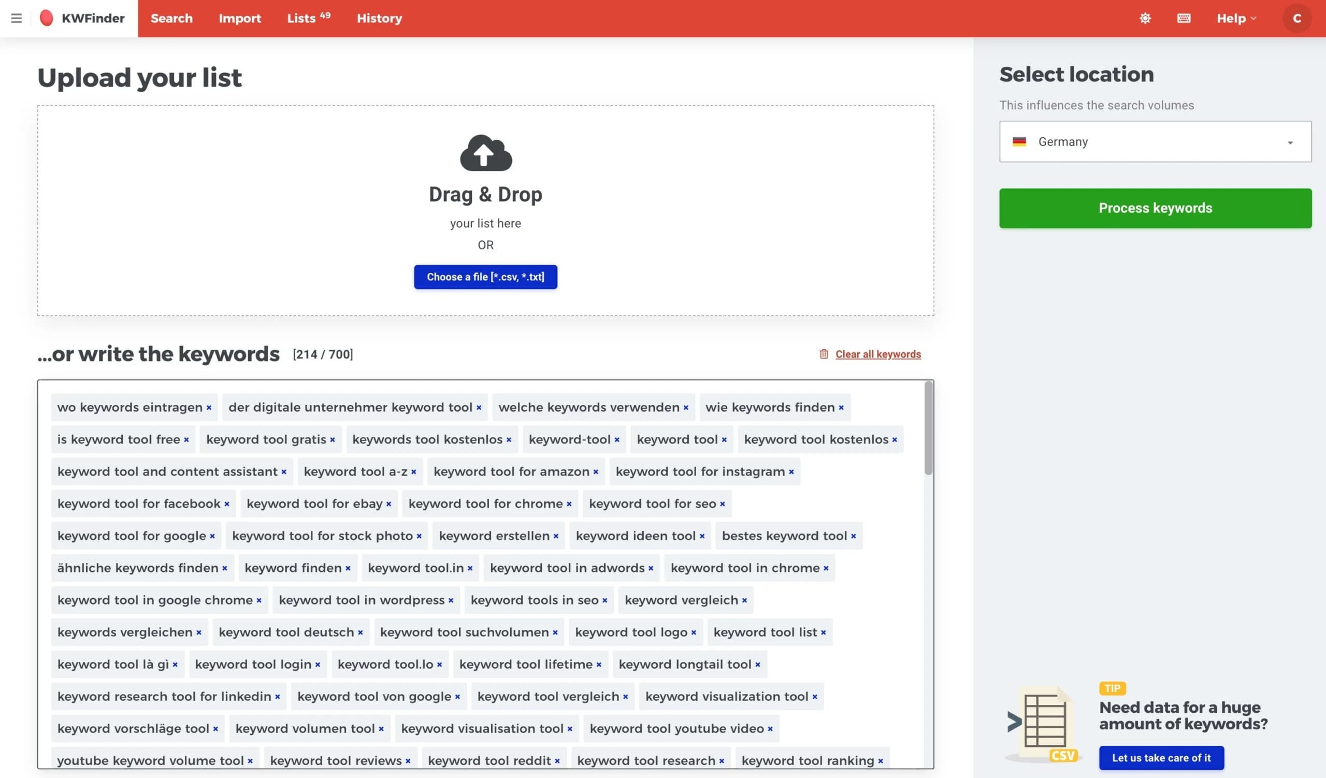Viewport: 1326px width, 778px height.
Task: Click the KWFinder red logo icon
Action: (46, 19)
